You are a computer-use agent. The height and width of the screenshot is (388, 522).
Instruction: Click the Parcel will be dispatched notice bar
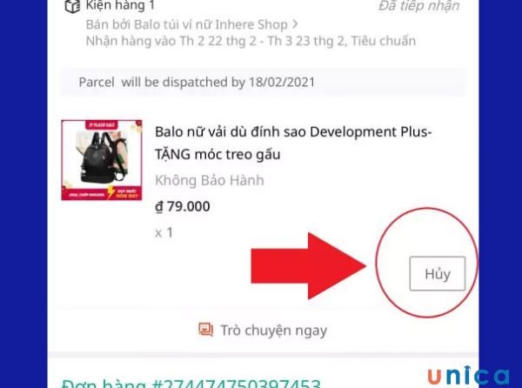coord(264,82)
